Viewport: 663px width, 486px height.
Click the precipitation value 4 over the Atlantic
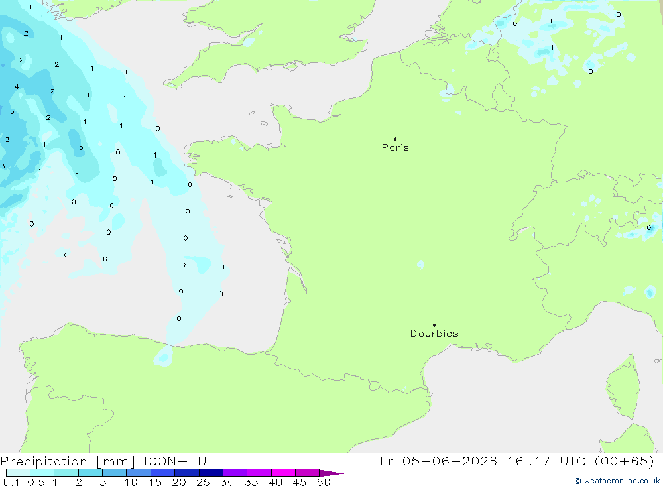pyautogui.click(x=17, y=87)
